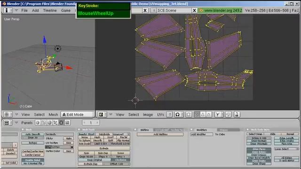The image size is (301, 169).
Task: Click the Blender logo before www.blender.org
Action: pos(201,10)
